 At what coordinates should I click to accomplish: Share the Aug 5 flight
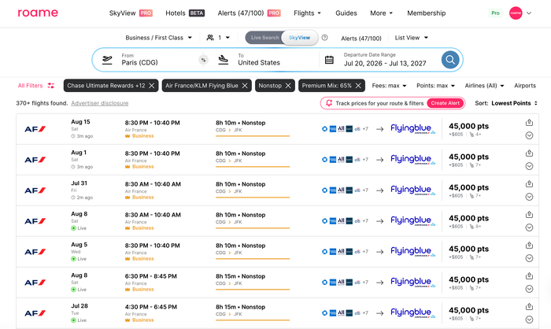[529, 245]
